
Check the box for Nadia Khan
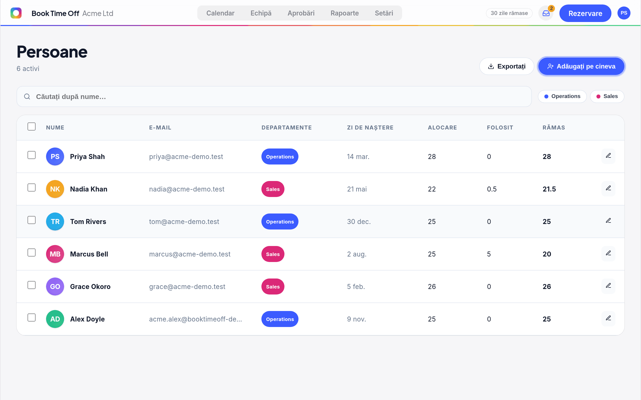coord(32,187)
